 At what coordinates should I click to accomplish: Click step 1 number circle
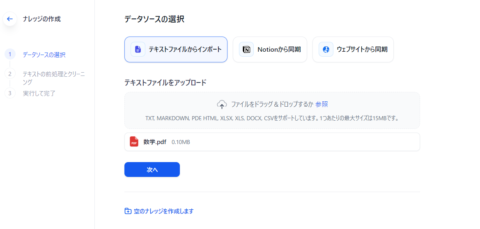pos(10,55)
